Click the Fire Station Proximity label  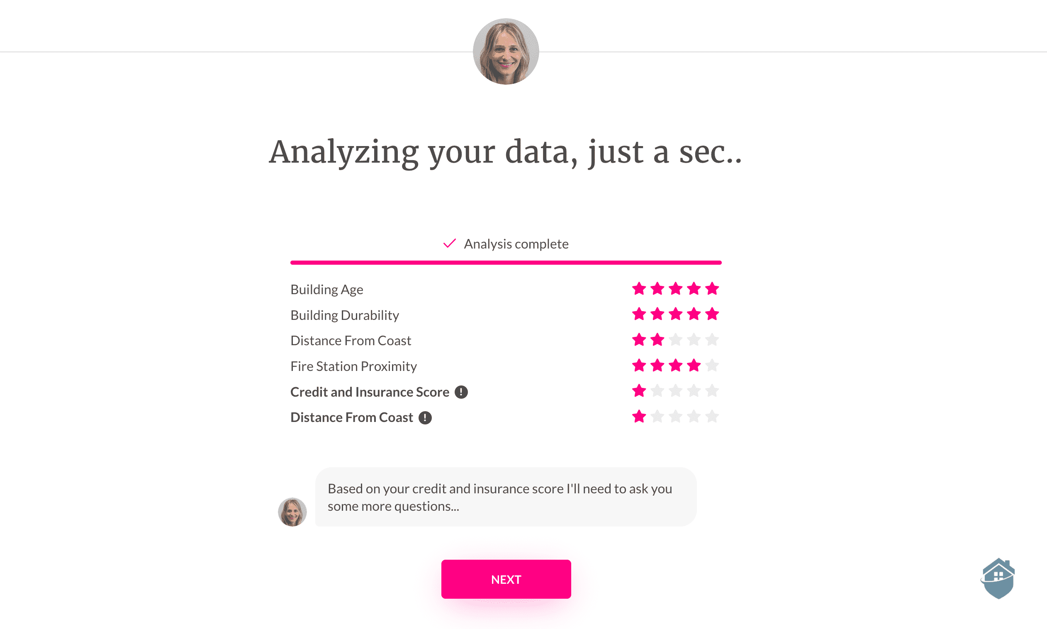353,366
